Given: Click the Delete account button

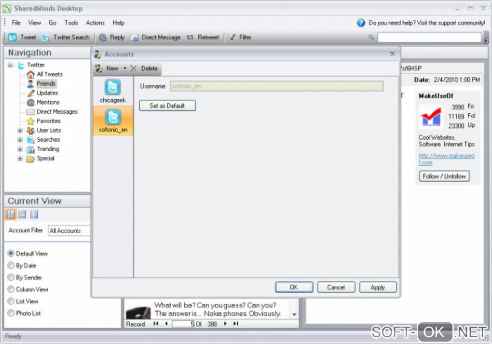Looking at the screenshot, I should point(144,68).
